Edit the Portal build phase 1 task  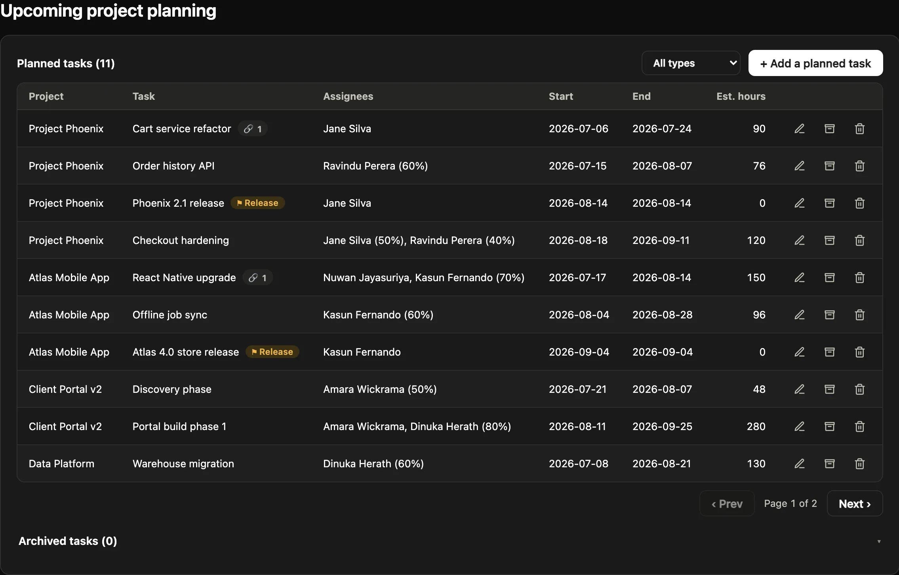800,426
